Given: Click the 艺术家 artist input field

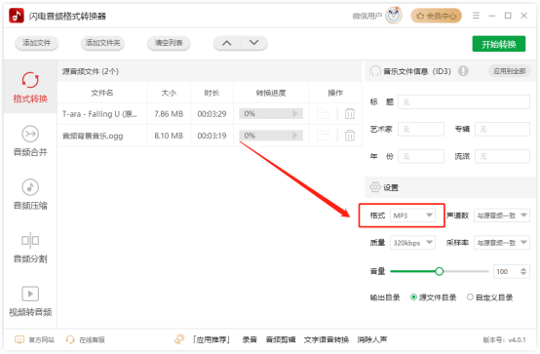Looking at the screenshot, I should (x=421, y=130).
